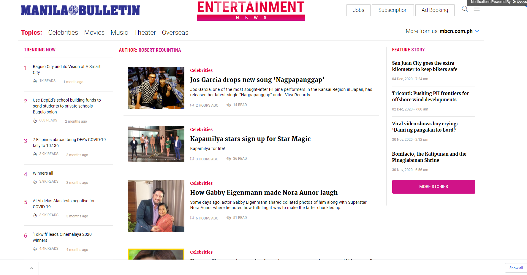Click the MORE STORIES button
Viewport: 527px width, 275px height.
(433, 187)
